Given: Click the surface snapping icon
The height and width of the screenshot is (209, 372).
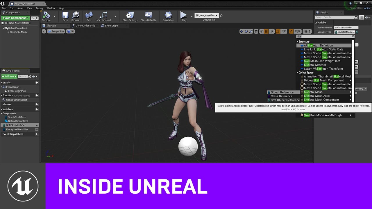Looking at the screenshot, I should tap(261, 31).
